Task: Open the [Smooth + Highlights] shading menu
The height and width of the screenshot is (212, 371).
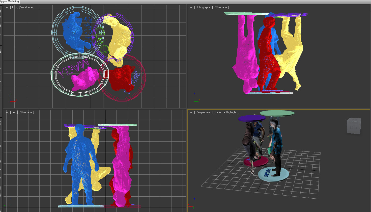Action: [x=226, y=112]
